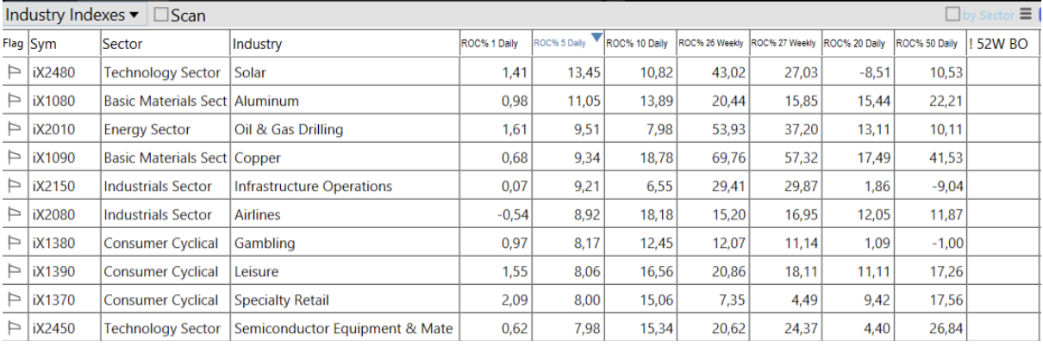Viewport: 1043px width, 346px height.
Task: Click the ROC% 5 Daily sort arrow
Action: point(594,37)
